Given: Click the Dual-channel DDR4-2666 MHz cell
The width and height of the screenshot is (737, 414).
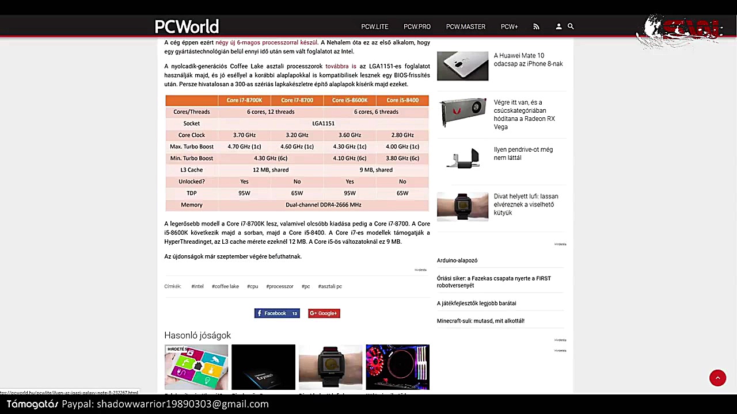Looking at the screenshot, I should [x=324, y=205].
